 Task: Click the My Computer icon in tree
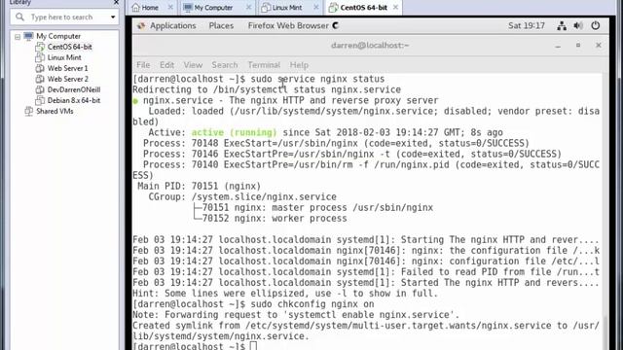coord(28,36)
